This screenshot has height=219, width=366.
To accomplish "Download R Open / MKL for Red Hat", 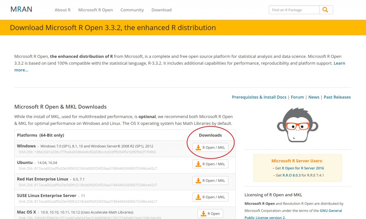I will pos(210,180).
